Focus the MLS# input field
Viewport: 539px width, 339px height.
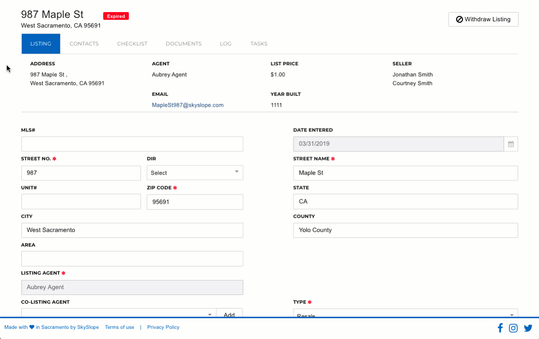click(132, 144)
